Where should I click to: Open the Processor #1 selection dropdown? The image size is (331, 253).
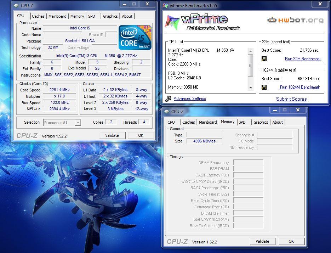click(x=78, y=123)
